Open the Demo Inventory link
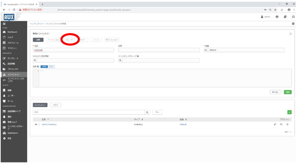The image size is (296, 163). point(49,124)
